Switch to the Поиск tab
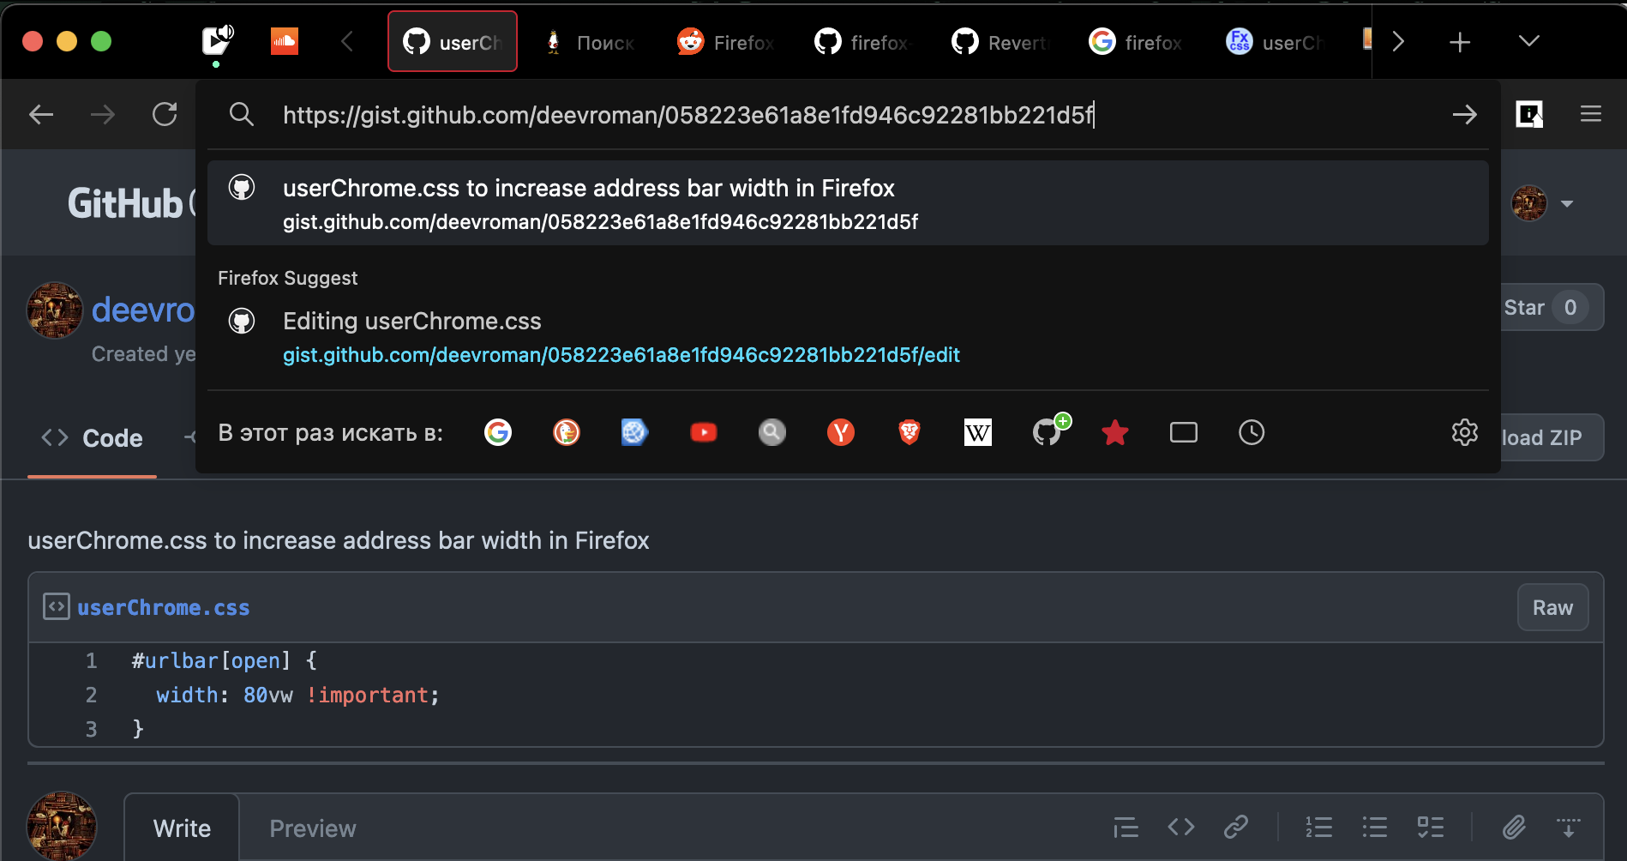 590,41
